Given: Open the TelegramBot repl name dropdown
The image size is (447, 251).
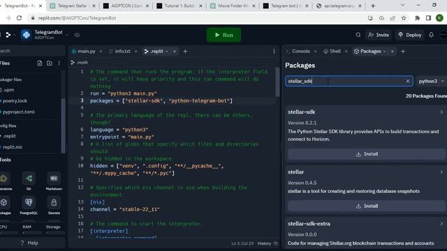Looking at the screenshot, I should coord(67,35).
